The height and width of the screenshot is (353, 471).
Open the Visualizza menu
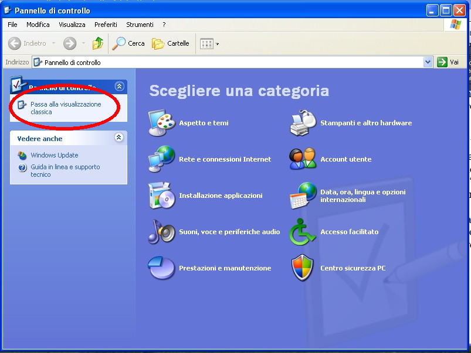pos(72,25)
